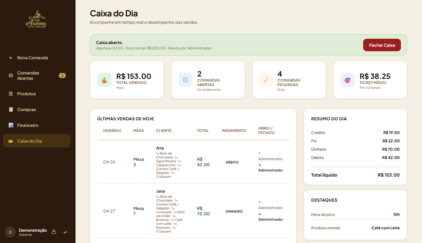Click the Dinheiro line in Resumo do Dia

(x=355, y=149)
